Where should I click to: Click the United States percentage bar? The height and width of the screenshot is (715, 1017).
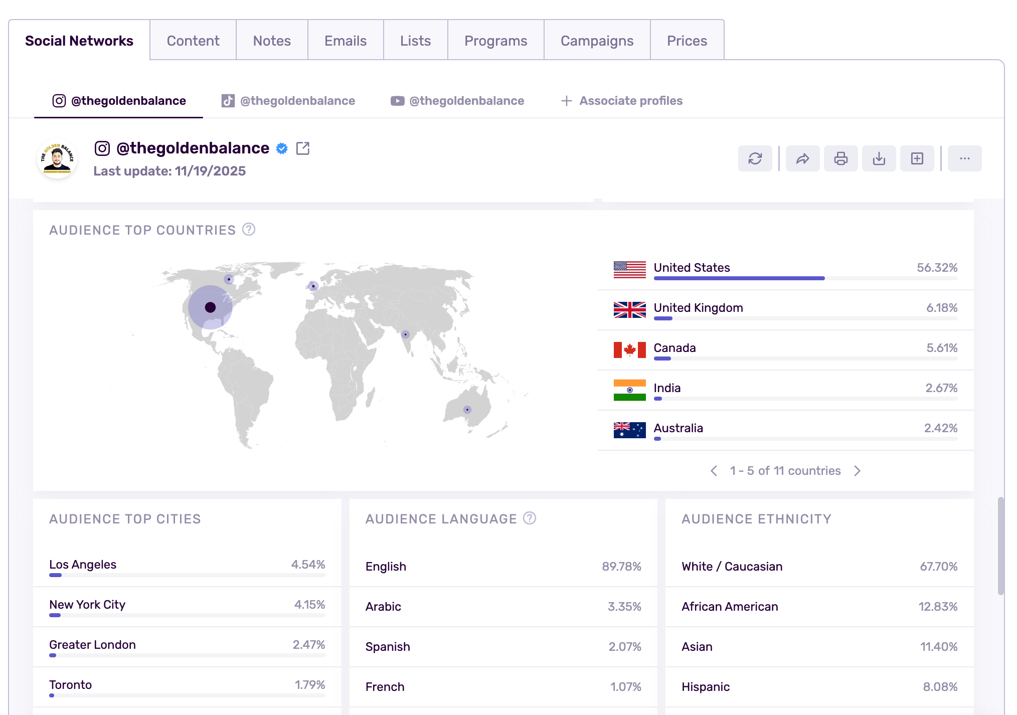click(x=739, y=278)
